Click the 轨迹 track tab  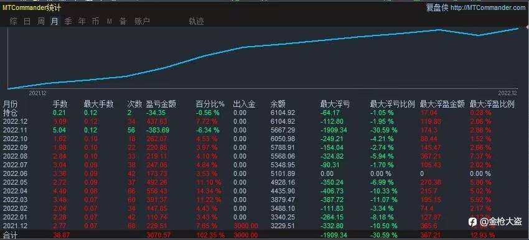196,22
